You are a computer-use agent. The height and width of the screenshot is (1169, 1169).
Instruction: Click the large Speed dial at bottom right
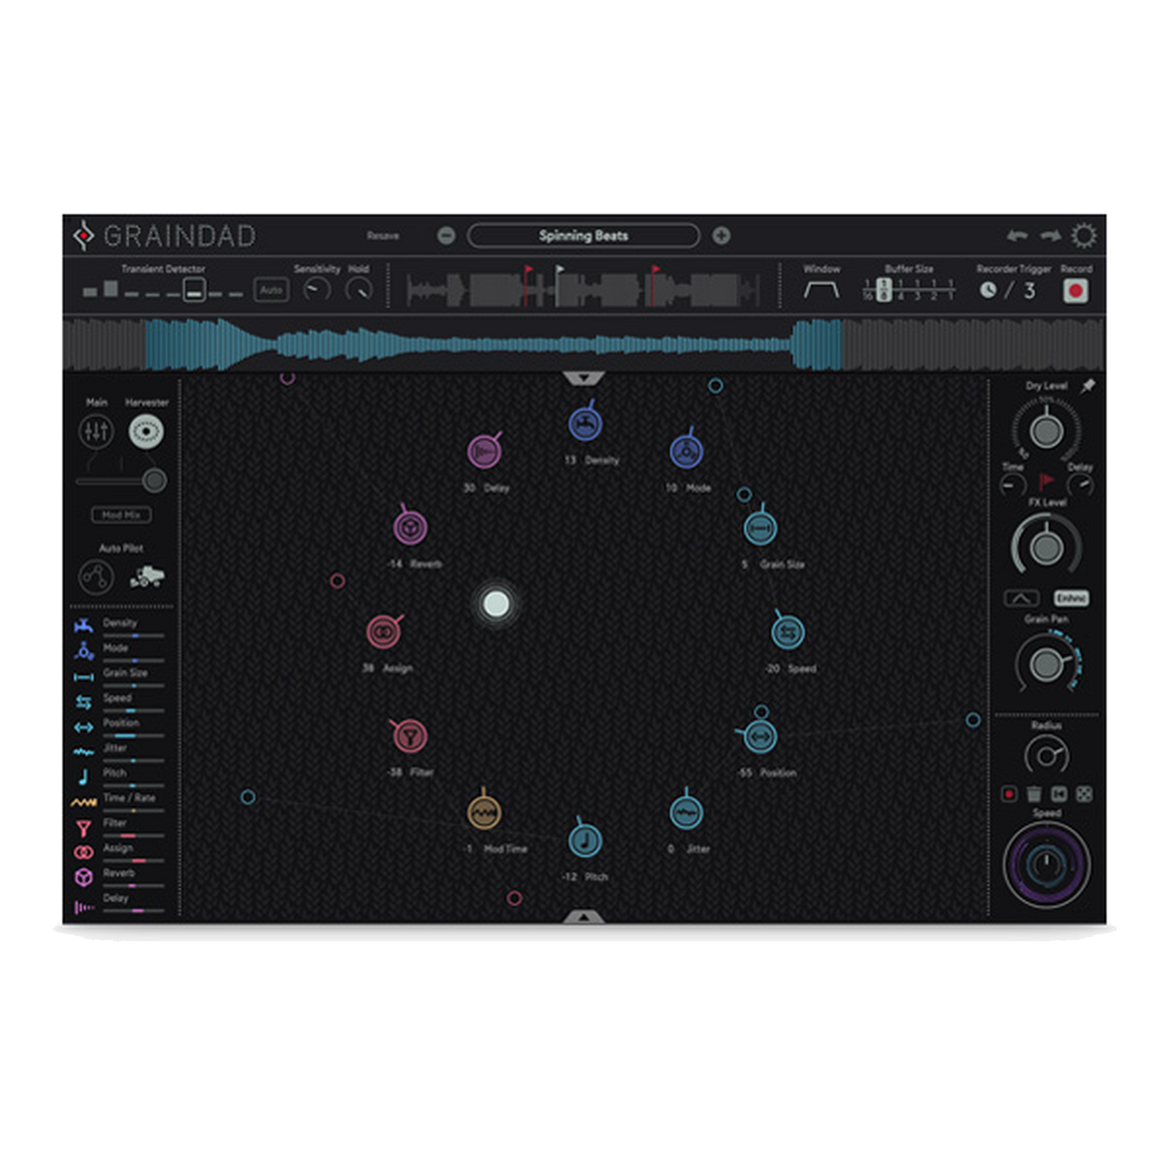pos(1046,864)
